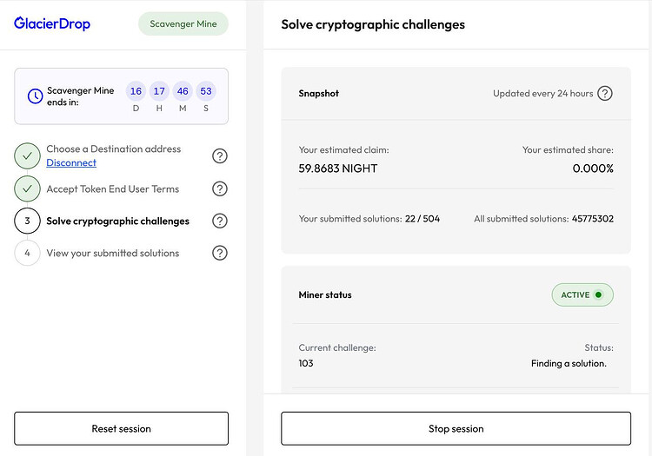Click the GlacierDrop logo
Viewport: 652px width, 456px height.
tap(52, 23)
